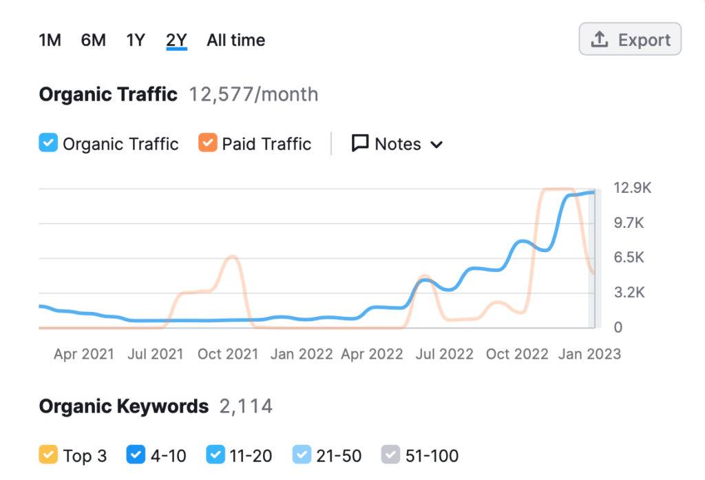
Task: Expand the Notes dropdown chevron
Action: [x=436, y=145]
